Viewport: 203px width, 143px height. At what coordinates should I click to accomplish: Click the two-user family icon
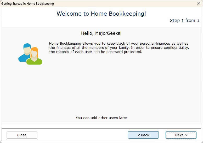click(x=30, y=54)
